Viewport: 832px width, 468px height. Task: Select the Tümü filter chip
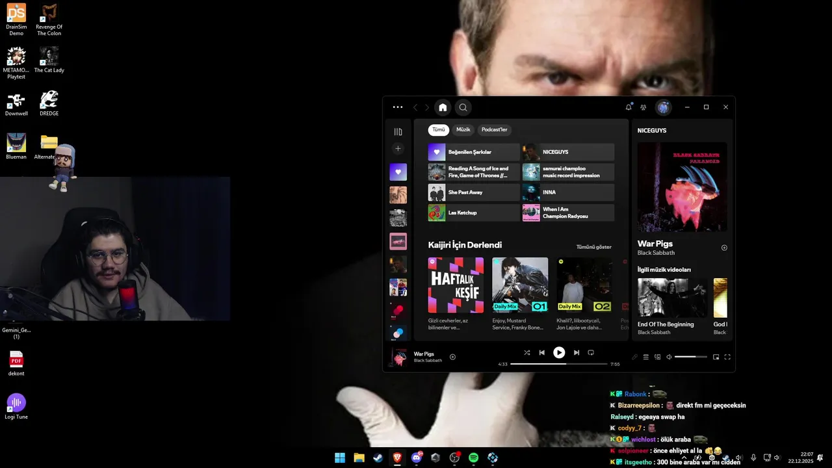click(439, 129)
